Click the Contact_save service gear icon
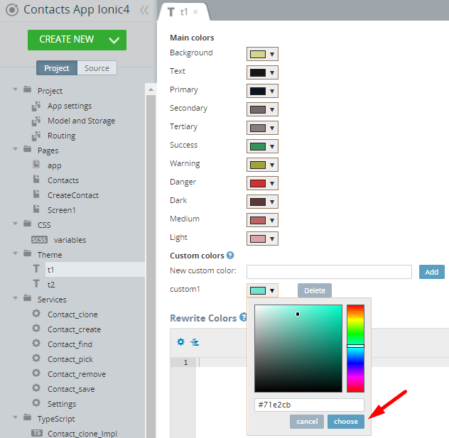Viewport: 449px width, 438px height. pyautogui.click(x=36, y=388)
